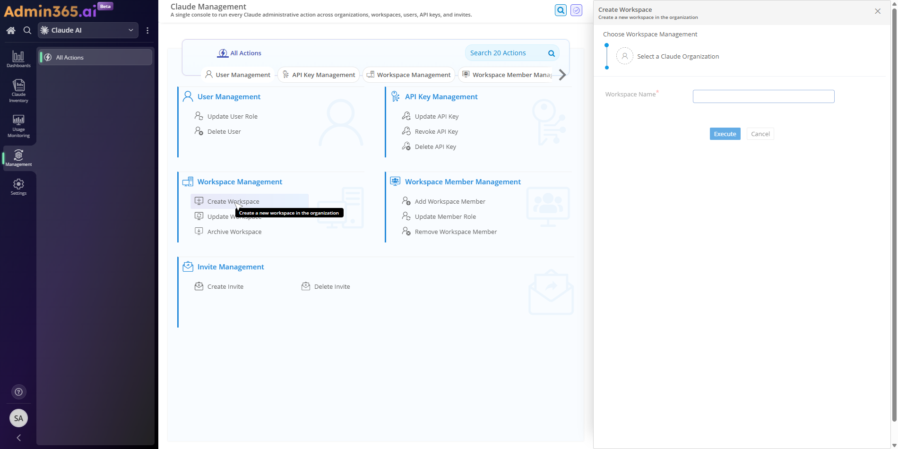The height and width of the screenshot is (449, 898).
Task: Open the Update Member Role action
Action: click(x=439, y=216)
